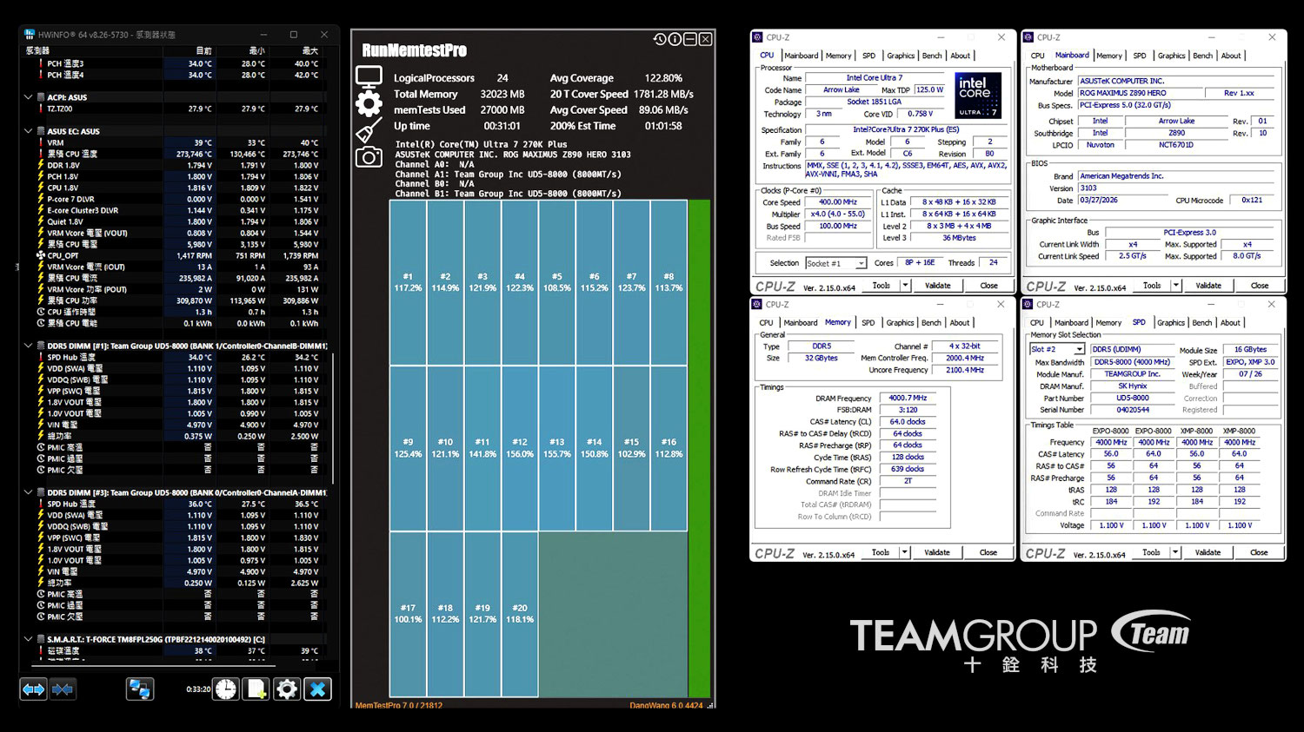Click Tools button in CPU-Z CPU window
Image resolution: width=1304 pixels, height=732 pixels.
pos(882,285)
